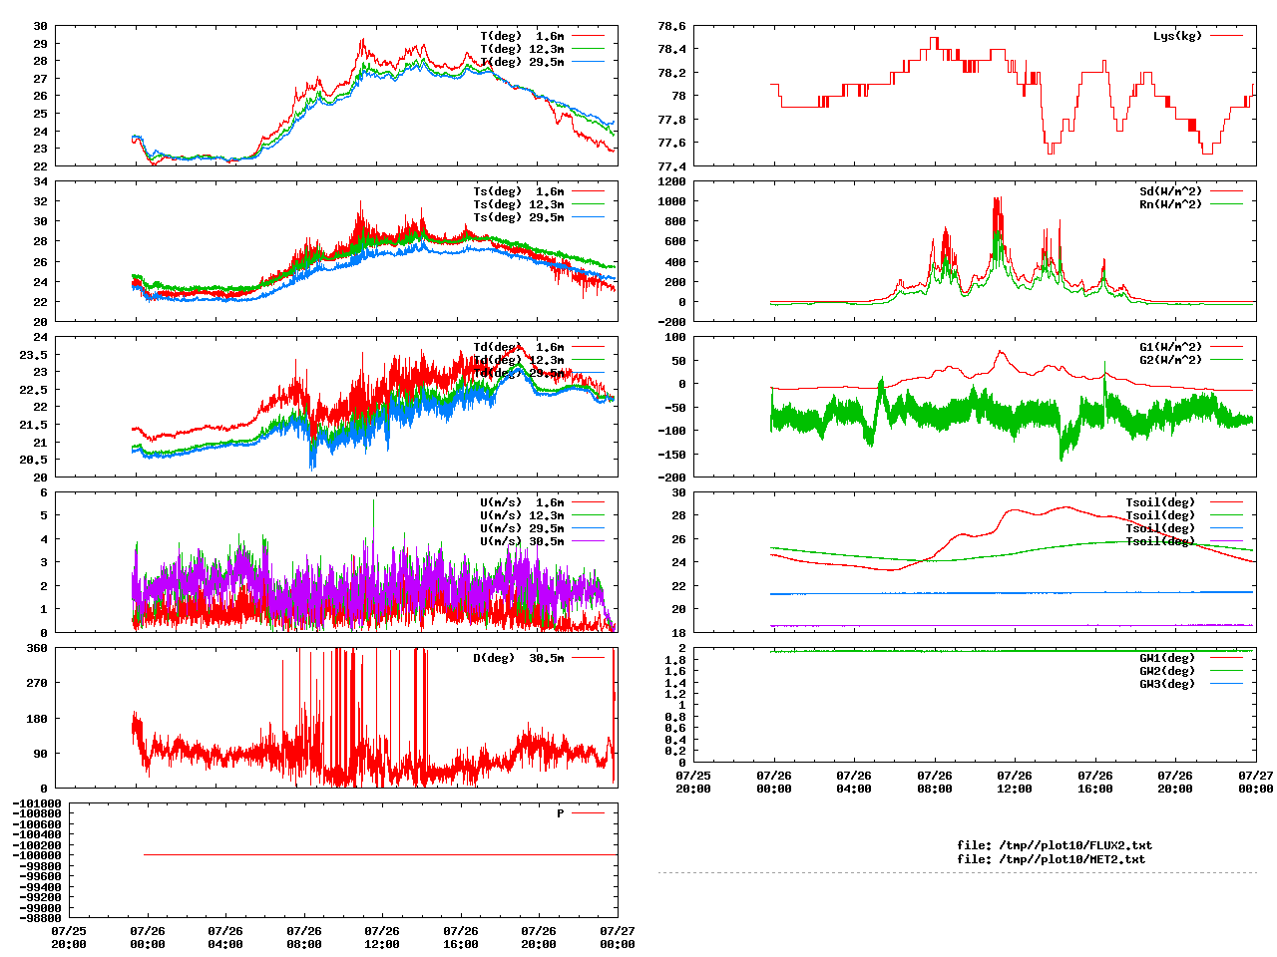This screenshot has width=1277, height=957.
Task: Click the P legend label in pressure plot
Action: pos(560,813)
